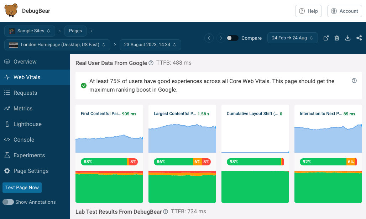
Task: Click the 85 ms value
Action: click(349, 114)
